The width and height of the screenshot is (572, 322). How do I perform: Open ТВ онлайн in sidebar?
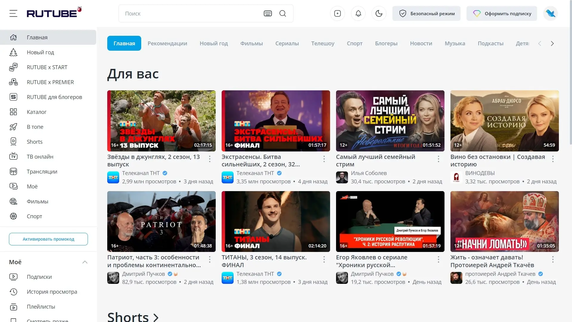[40, 157]
